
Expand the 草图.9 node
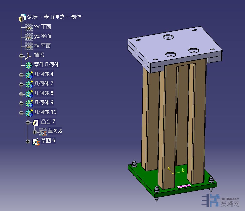pyautogui.click(x=28, y=142)
